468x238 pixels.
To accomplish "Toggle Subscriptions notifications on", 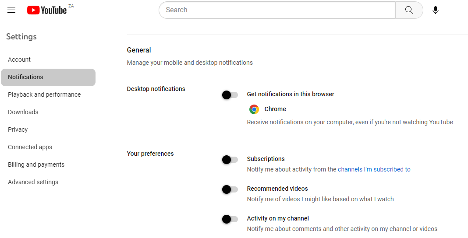I will click(x=230, y=160).
